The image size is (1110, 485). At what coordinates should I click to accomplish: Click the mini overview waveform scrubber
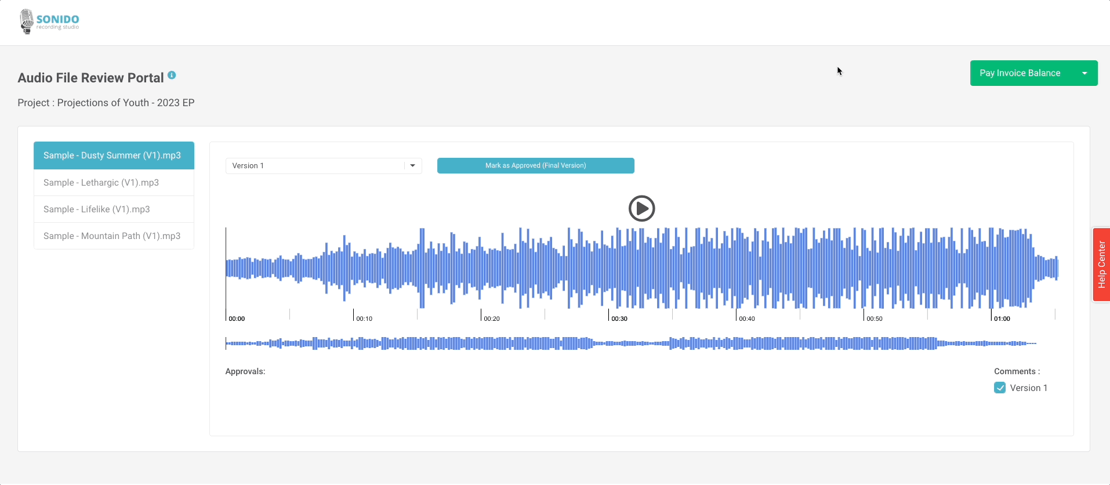tap(630, 343)
